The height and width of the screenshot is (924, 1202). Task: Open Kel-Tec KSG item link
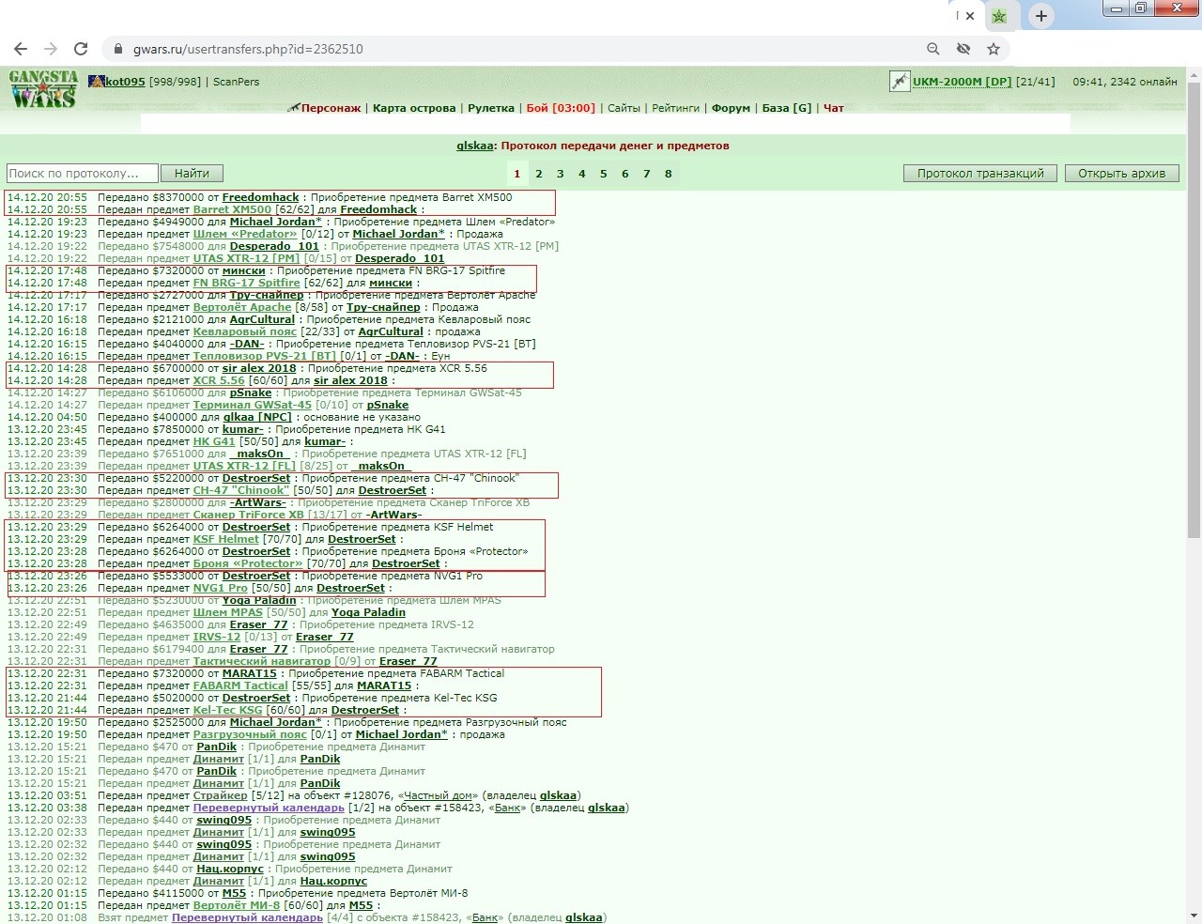228,710
